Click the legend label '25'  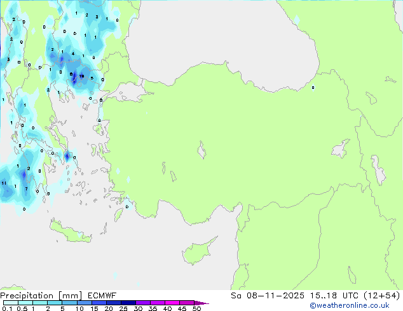tap(123, 308)
